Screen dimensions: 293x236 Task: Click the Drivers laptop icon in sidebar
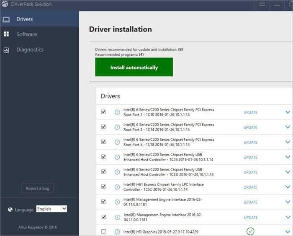6,19
